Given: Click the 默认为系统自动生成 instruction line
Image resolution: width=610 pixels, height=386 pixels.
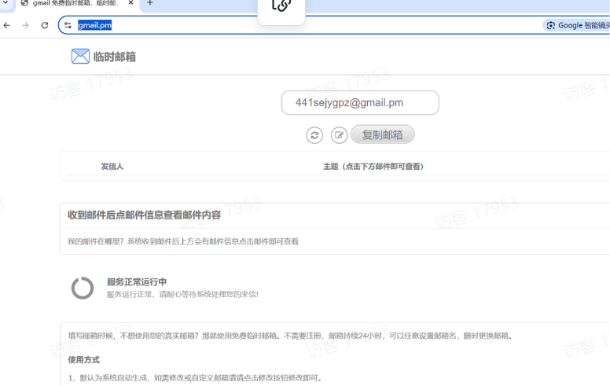Looking at the screenshot, I should point(196,378).
